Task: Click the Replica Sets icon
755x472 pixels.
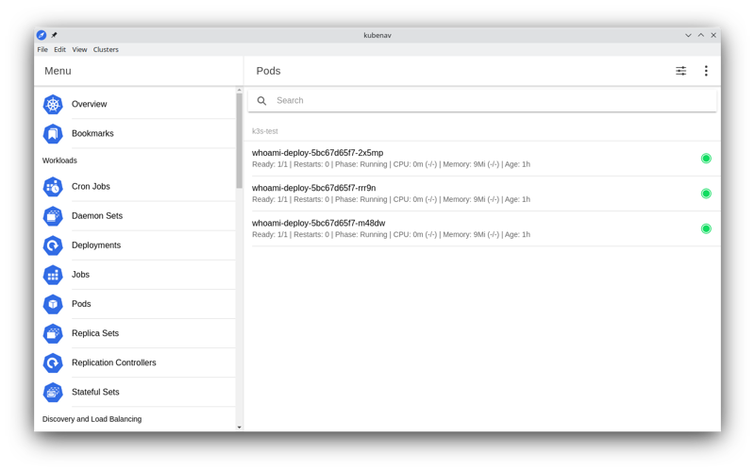Action: (53, 334)
